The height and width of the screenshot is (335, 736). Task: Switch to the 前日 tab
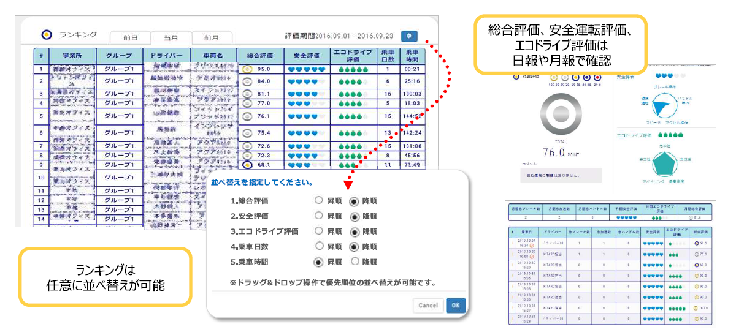130,38
